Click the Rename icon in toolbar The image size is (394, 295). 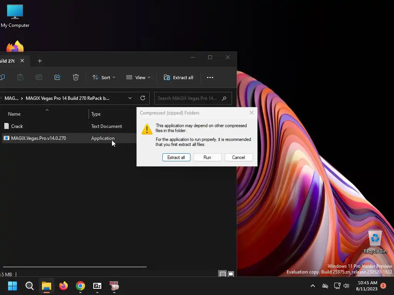[x=39, y=77]
